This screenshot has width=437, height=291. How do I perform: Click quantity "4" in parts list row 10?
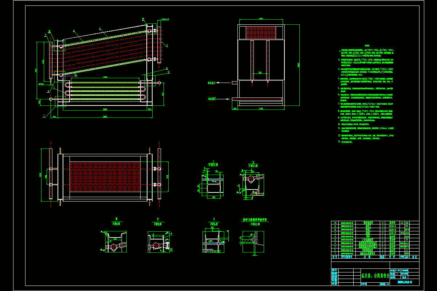point(382,223)
